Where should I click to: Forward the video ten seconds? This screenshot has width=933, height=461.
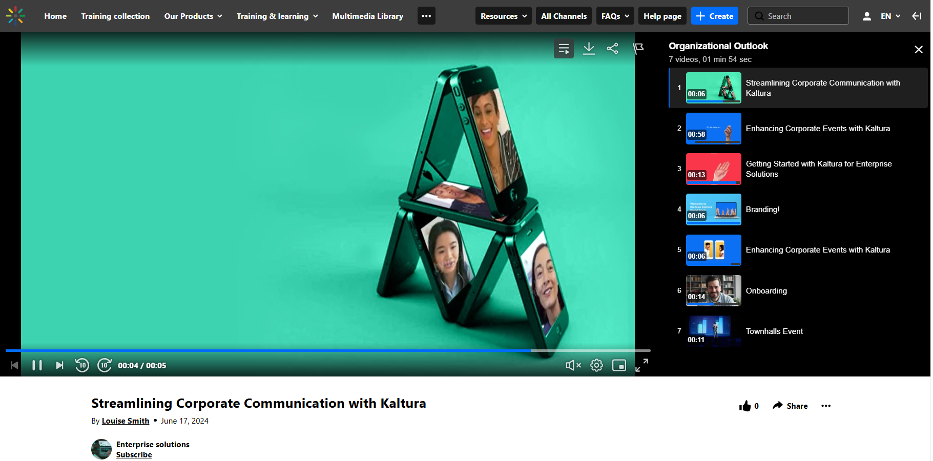[105, 365]
